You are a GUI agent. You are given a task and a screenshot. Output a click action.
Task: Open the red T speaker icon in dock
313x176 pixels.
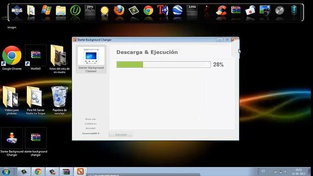(163, 10)
